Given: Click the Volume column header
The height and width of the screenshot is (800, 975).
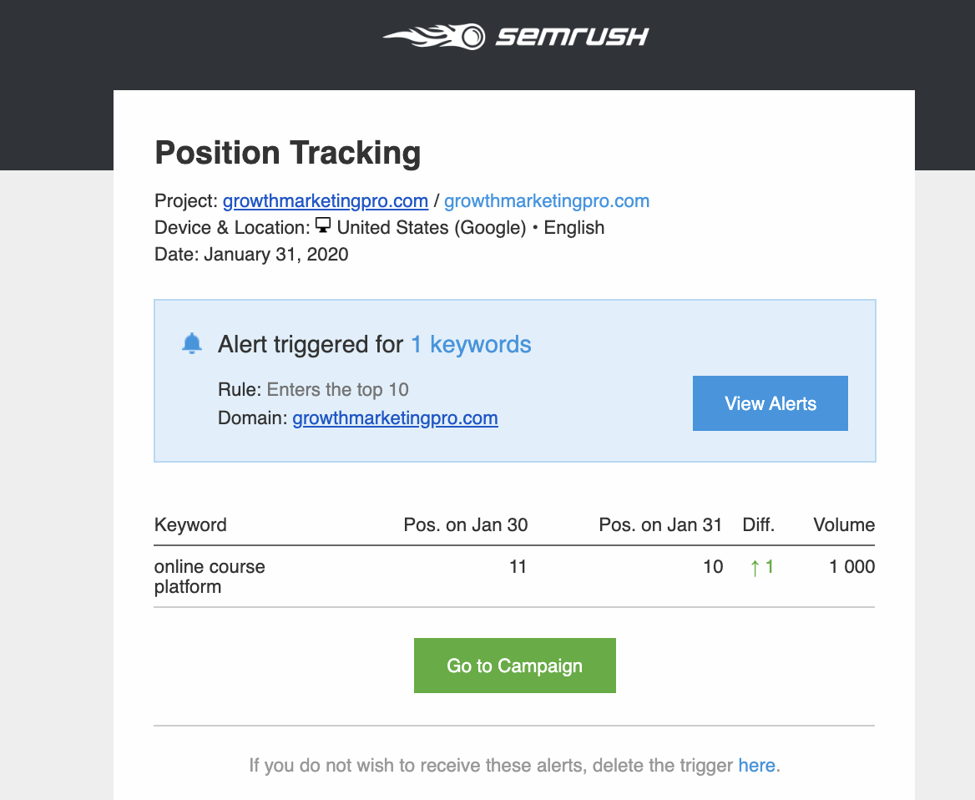Looking at the screenshot, I should [844, 524].
